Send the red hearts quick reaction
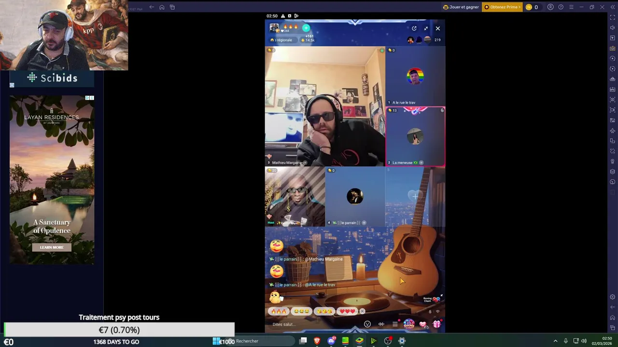Image resolution: width=618 pixels, height=347 pixels. click(347, 311)
